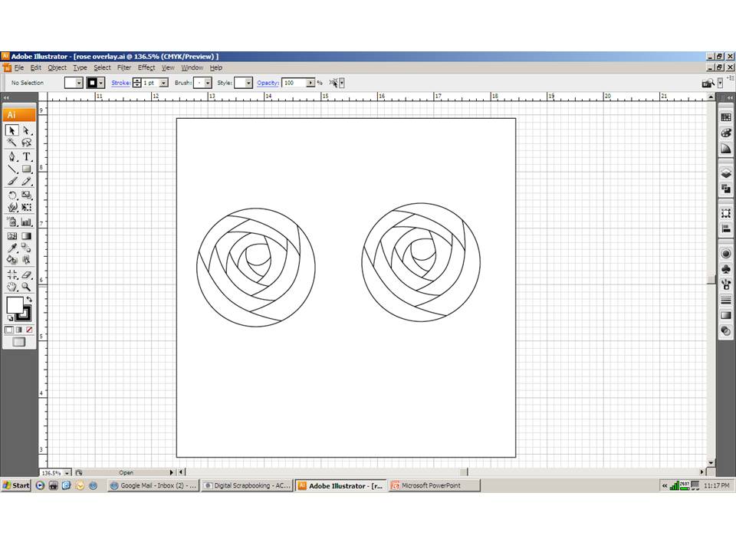This screenshot has height=552, width=736.
Task: Select the Type tool
Action: pyautogui.click(x=26, y=156)
